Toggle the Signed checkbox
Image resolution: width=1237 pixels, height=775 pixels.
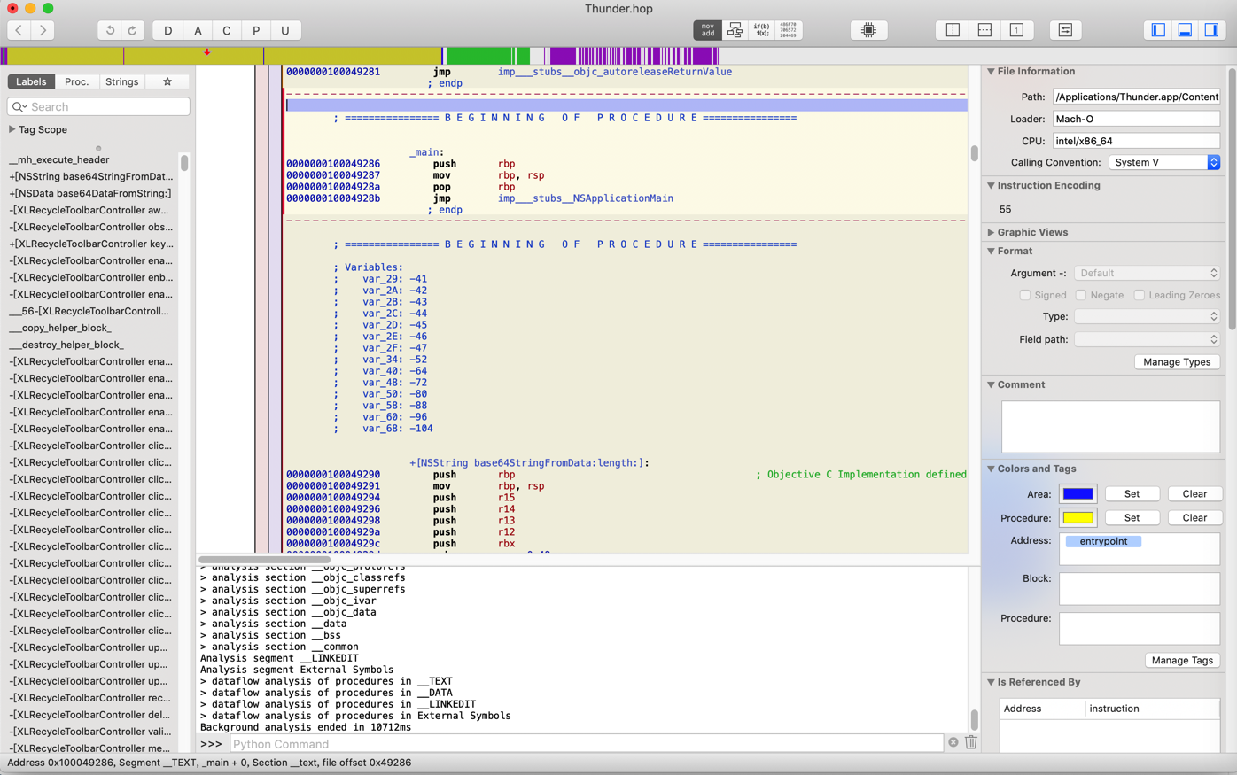pos(1024,295)
